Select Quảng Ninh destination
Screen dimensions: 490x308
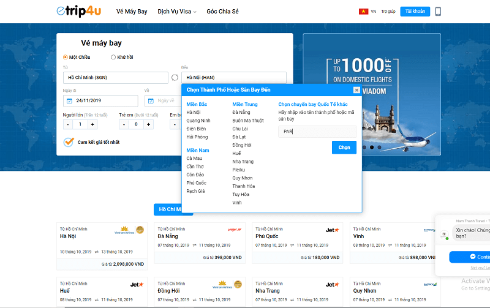(x=198, y=121)
